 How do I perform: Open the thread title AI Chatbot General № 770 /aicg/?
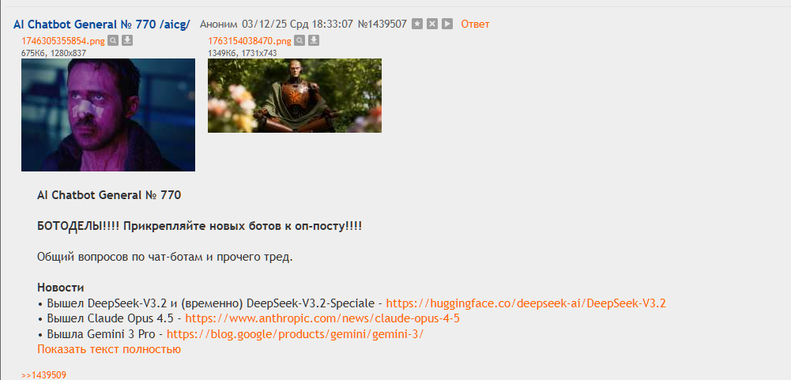(x=102, y=24)
